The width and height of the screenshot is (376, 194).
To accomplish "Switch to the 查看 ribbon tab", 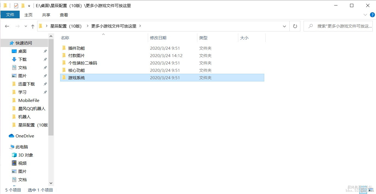I will pyautogui.click(x=64, y=15).
